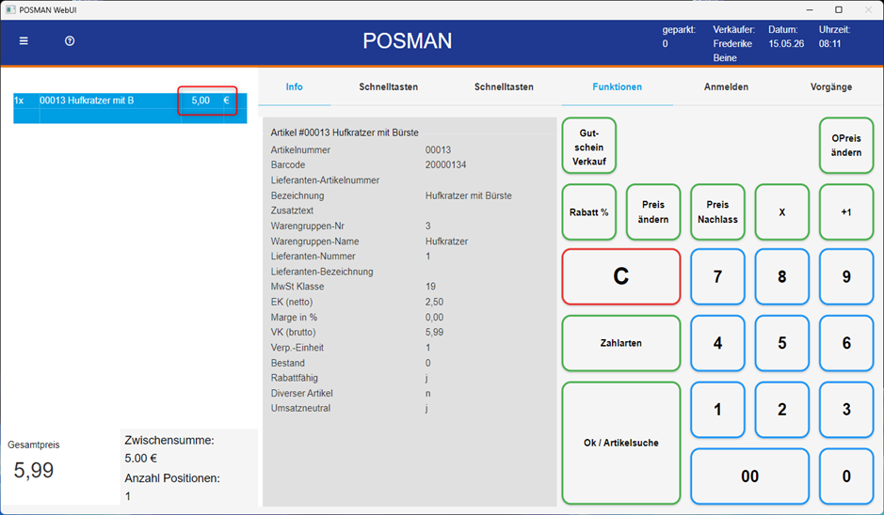Click the 1x quantity in receipt line
The height and width of the screenshot is (515, 884).
pos(19,101)
